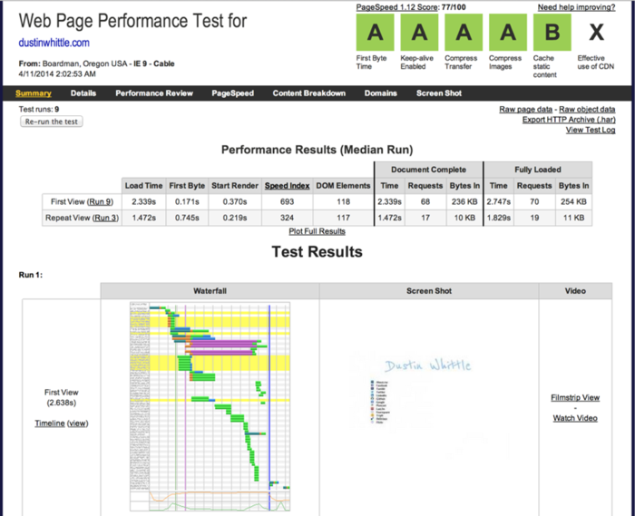Click Export HTTP Archive (.har) link
635x516 pixels.
pyautogui.click(x=569, y=120)
